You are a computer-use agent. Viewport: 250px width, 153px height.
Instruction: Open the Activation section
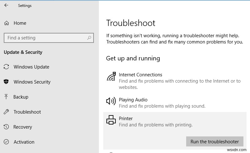click(x=24, y=142)
